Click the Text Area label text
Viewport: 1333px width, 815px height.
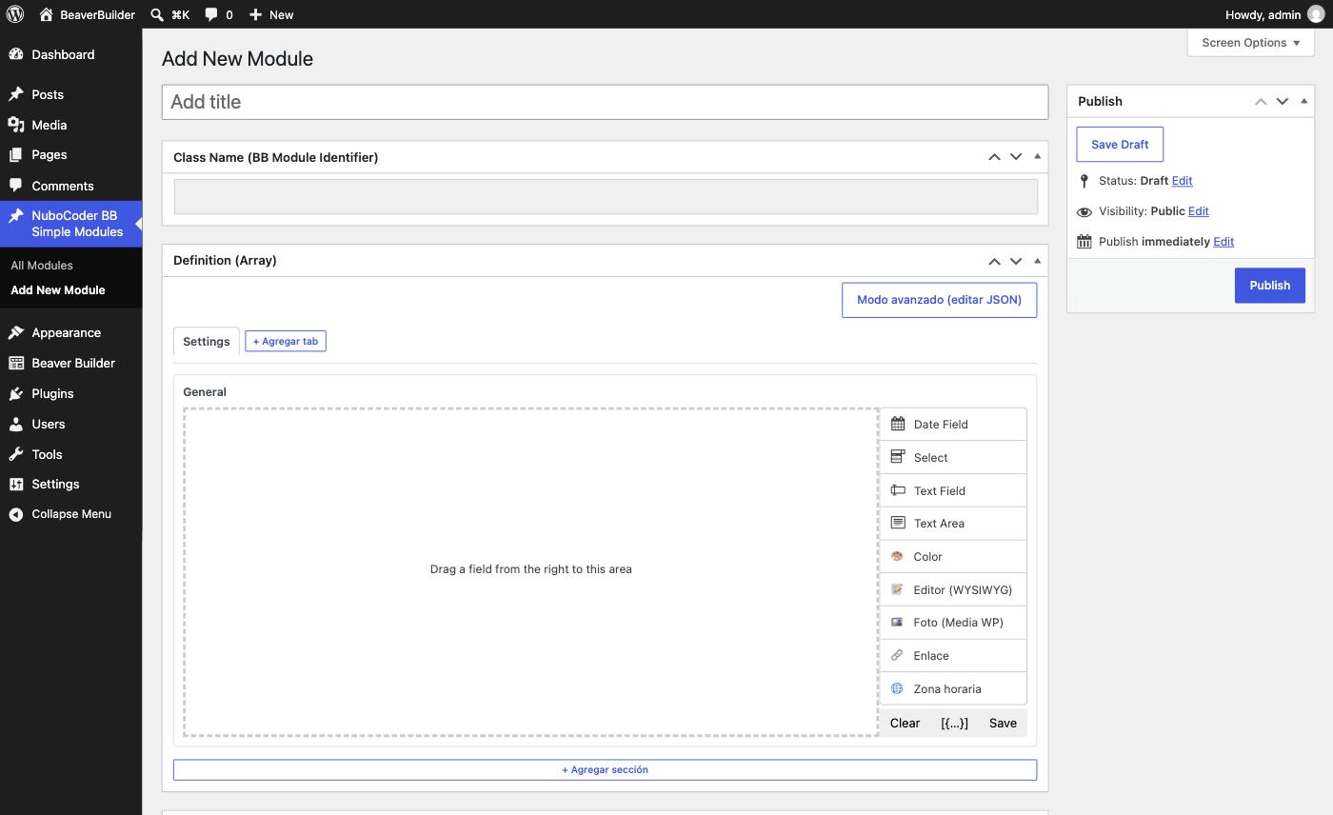tap(939, 524)
